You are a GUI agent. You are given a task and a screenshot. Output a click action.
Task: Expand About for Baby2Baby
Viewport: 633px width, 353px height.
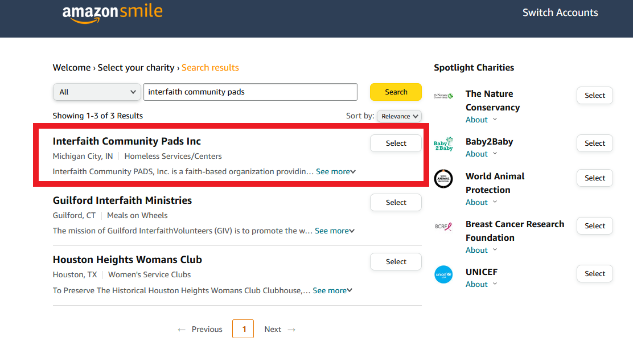coord(481,154)
